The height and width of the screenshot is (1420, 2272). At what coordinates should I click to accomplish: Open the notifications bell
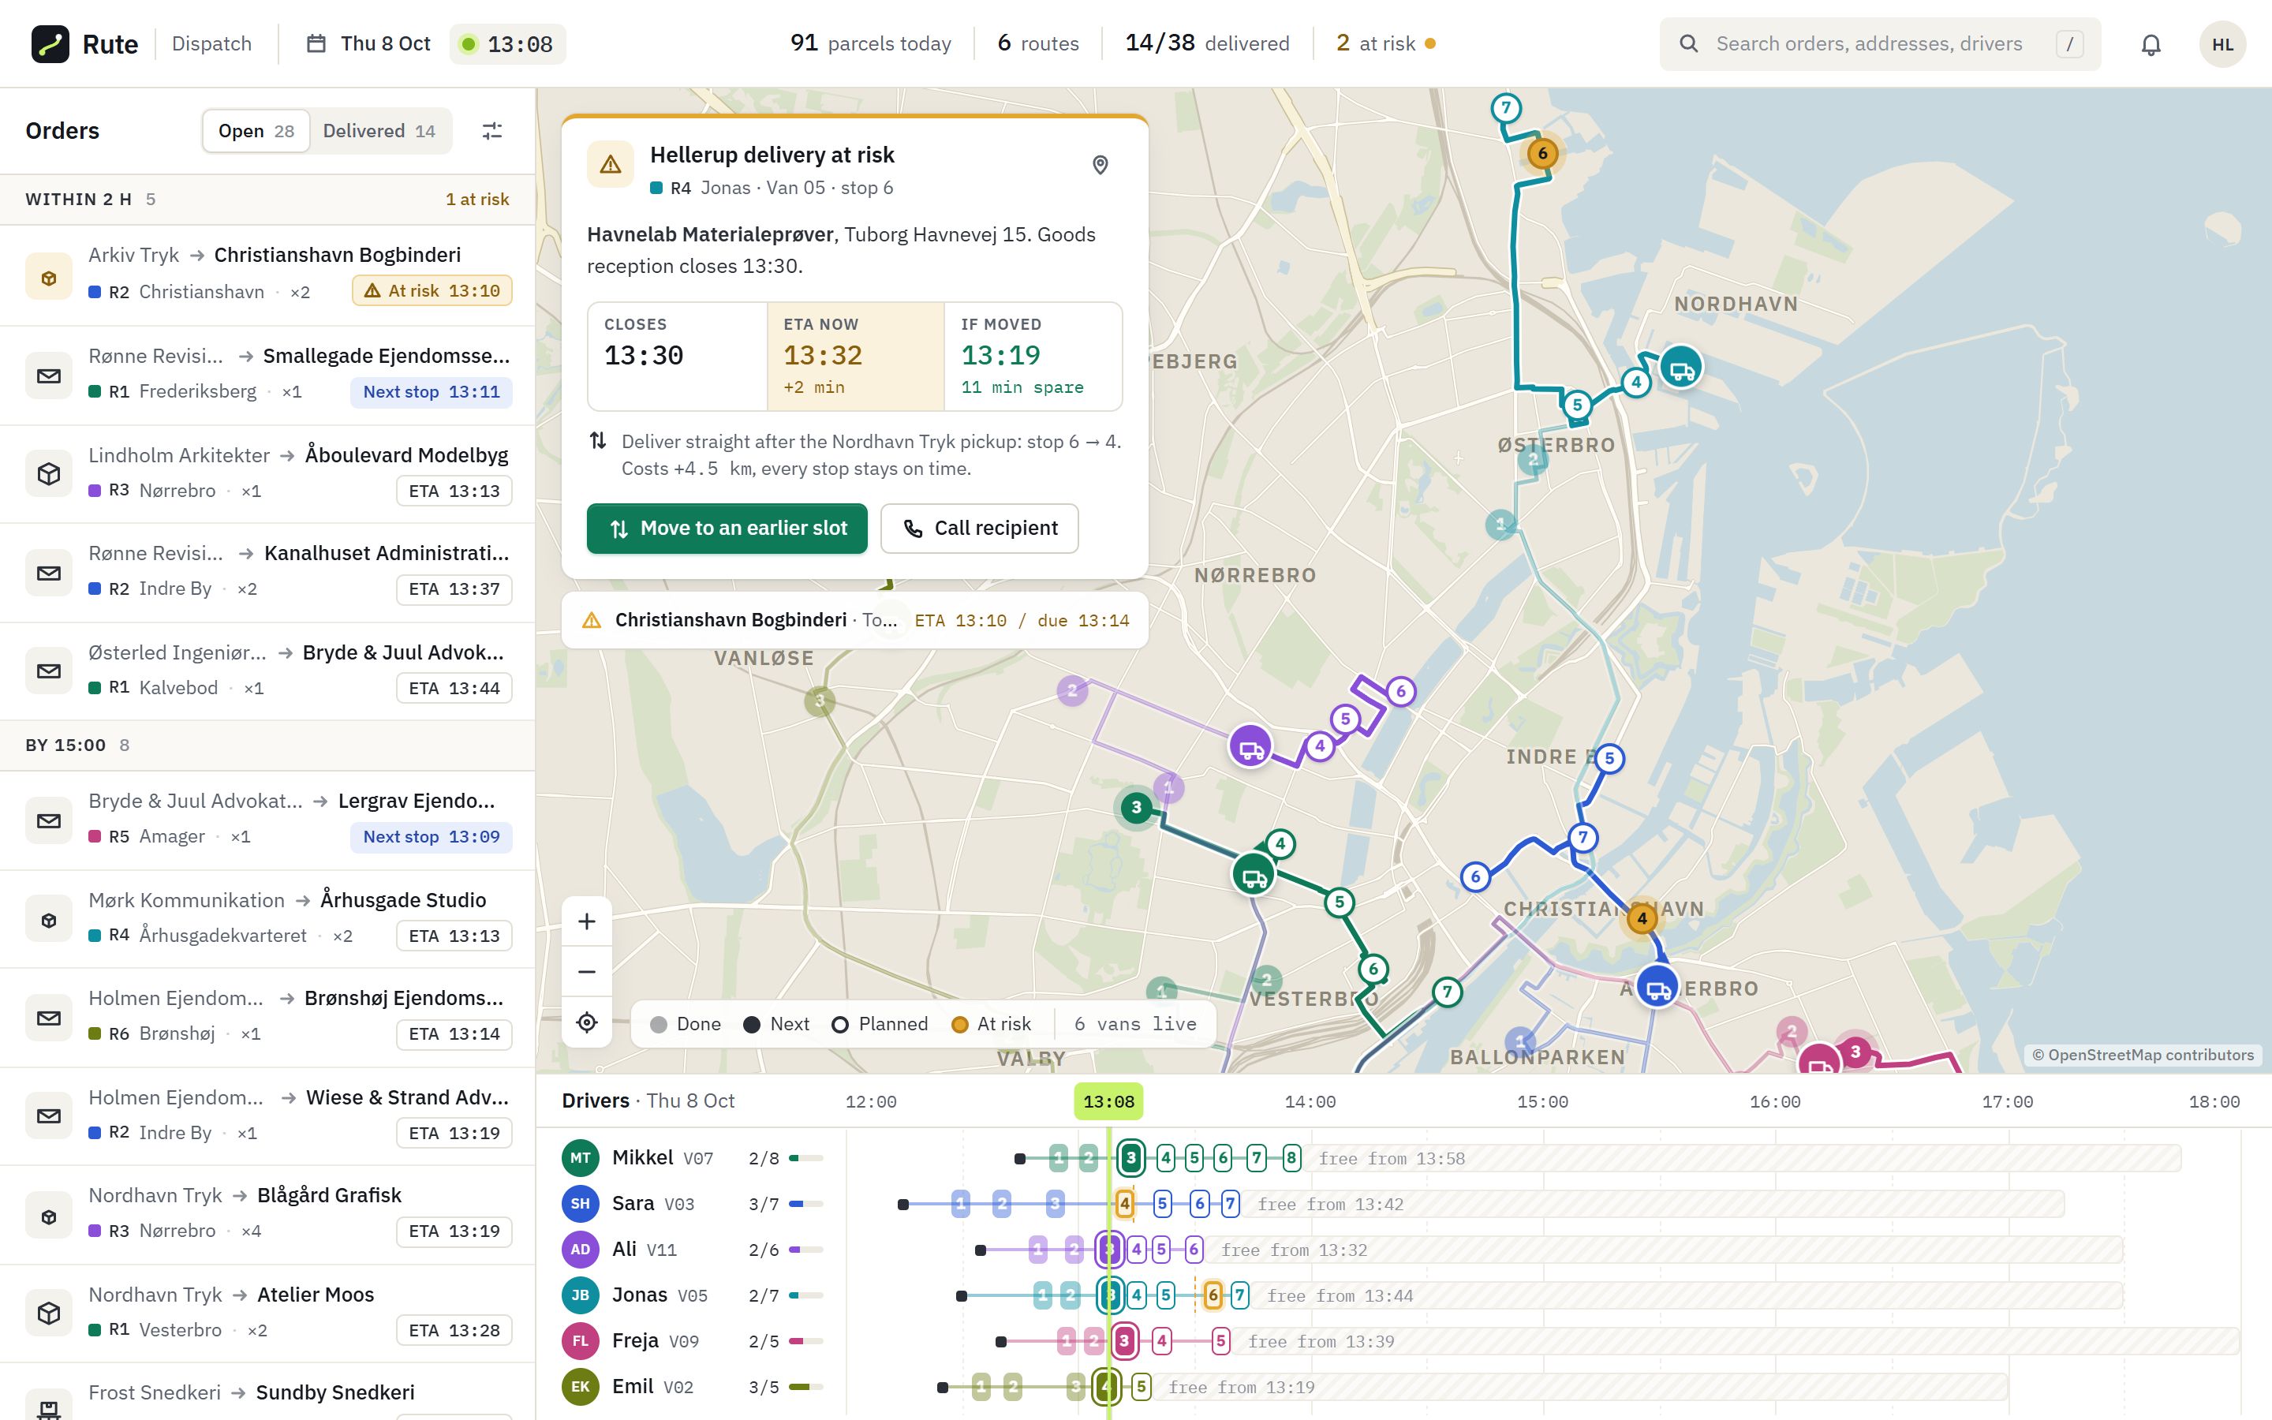pos(2151,44)
